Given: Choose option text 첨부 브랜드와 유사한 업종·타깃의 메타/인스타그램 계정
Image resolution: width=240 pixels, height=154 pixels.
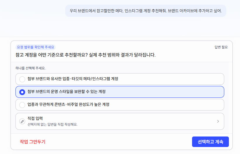Looking at the screenshot, I should tap(73, 79).
